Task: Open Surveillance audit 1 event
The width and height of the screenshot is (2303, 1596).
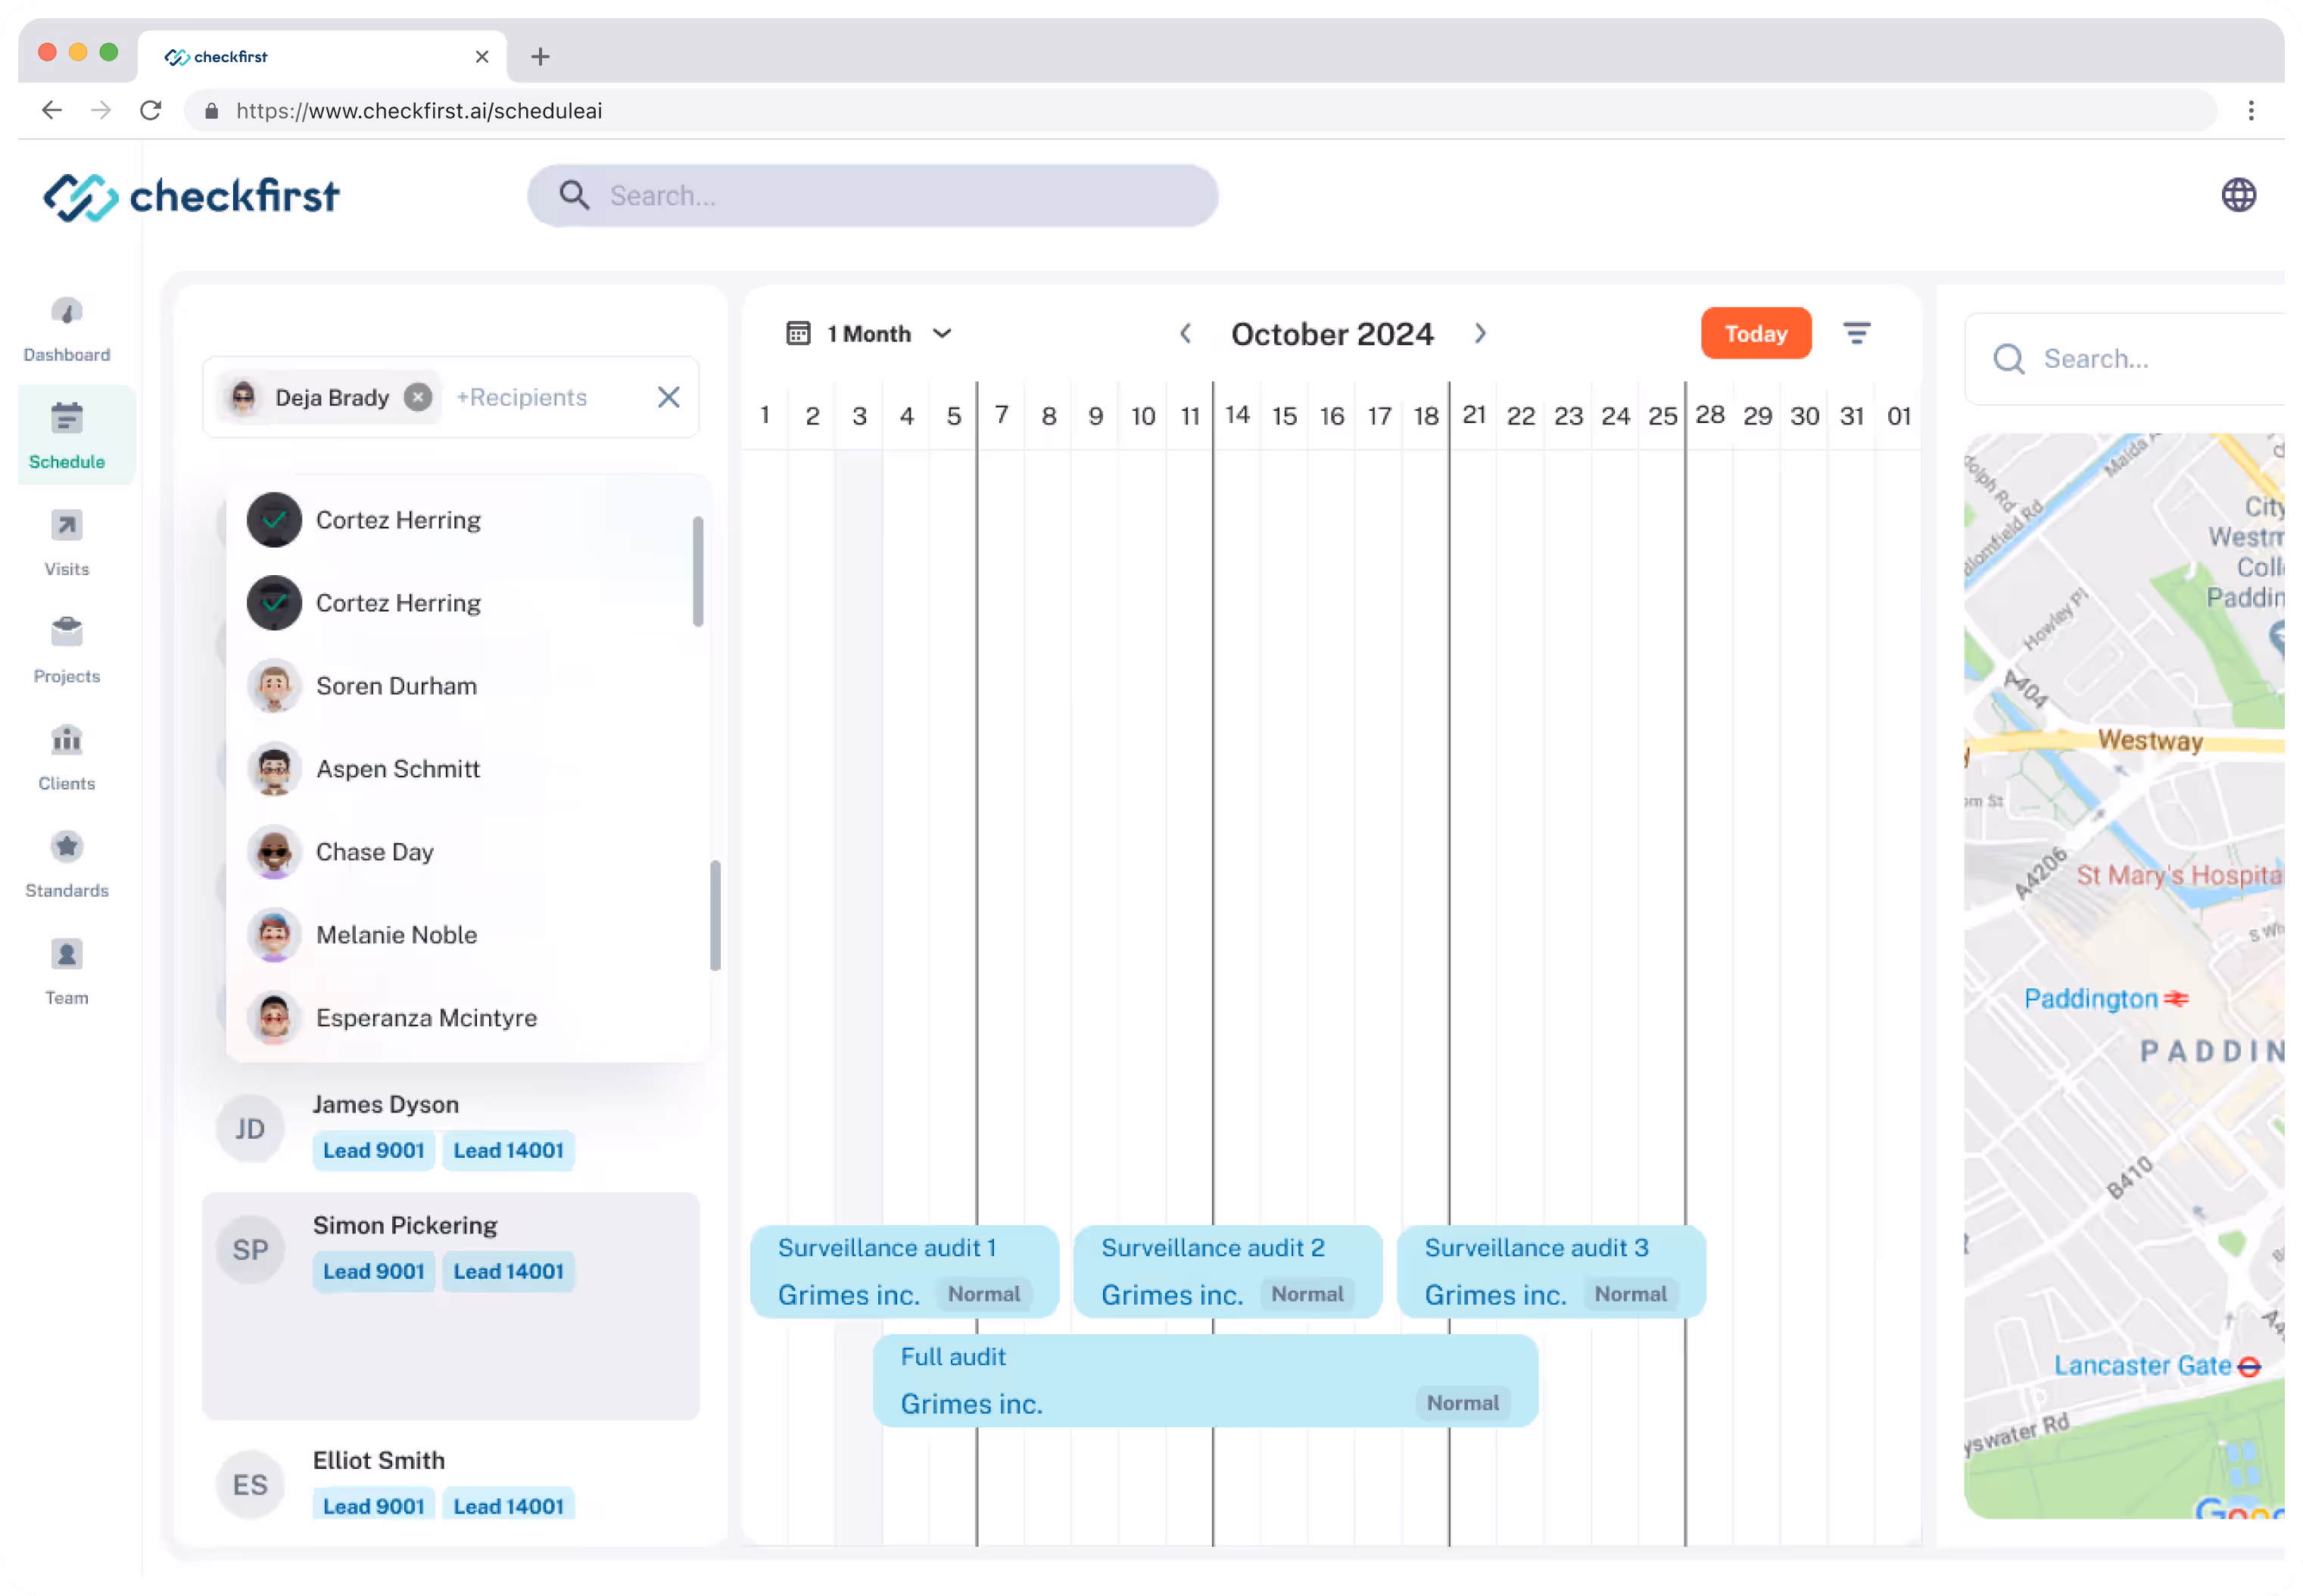Action: click(905, 1271)
